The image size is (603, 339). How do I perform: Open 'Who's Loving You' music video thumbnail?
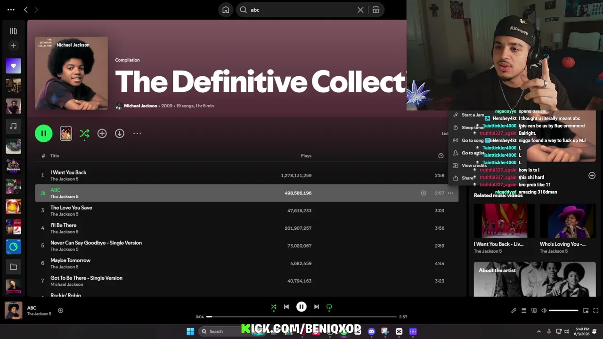point(568,221)
